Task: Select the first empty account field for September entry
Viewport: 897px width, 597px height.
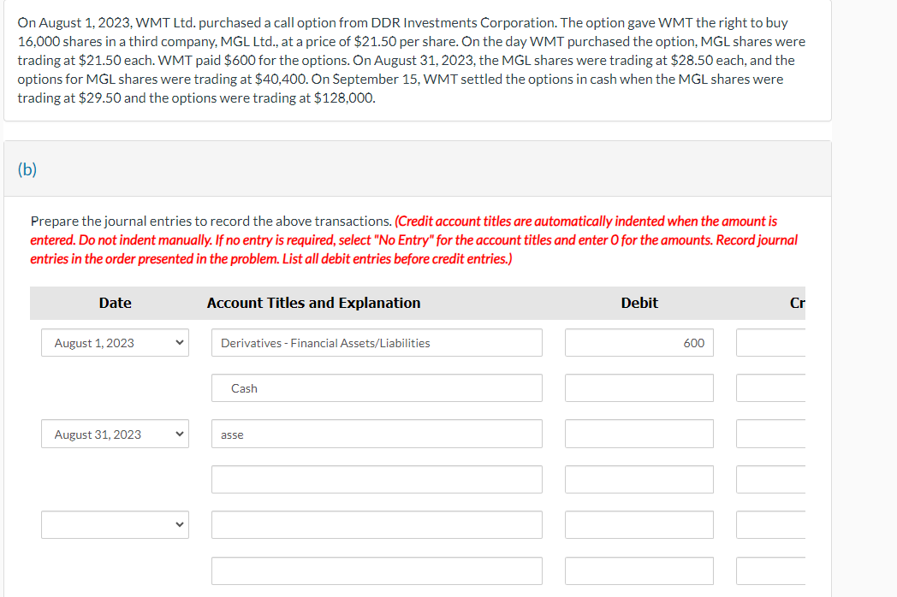Action: click(x=377, y=524)
